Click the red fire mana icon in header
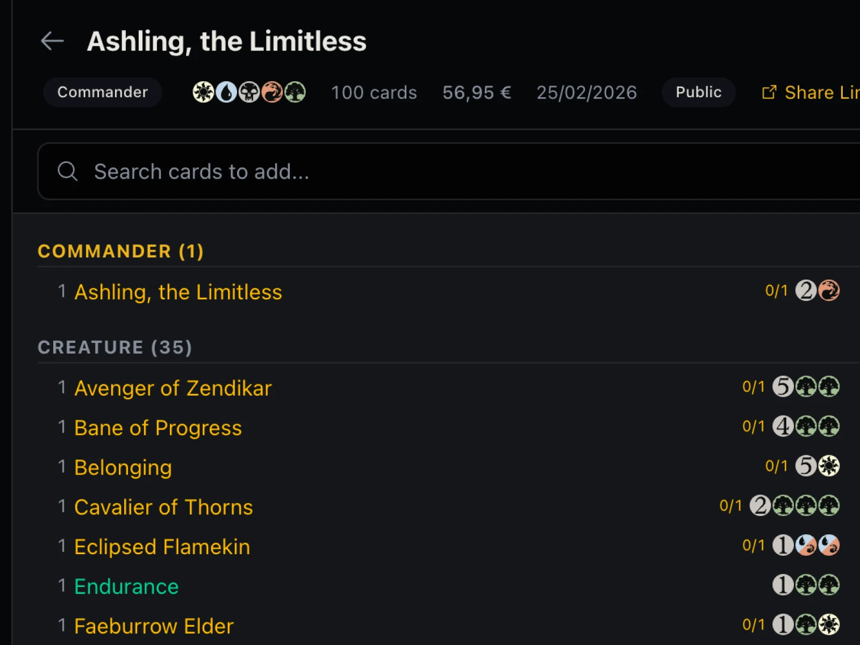This screenshot has height=645, width=860. [272, 92]
